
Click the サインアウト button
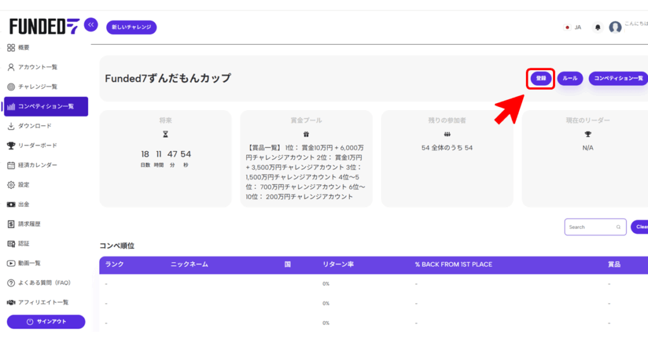coord(46,322)
